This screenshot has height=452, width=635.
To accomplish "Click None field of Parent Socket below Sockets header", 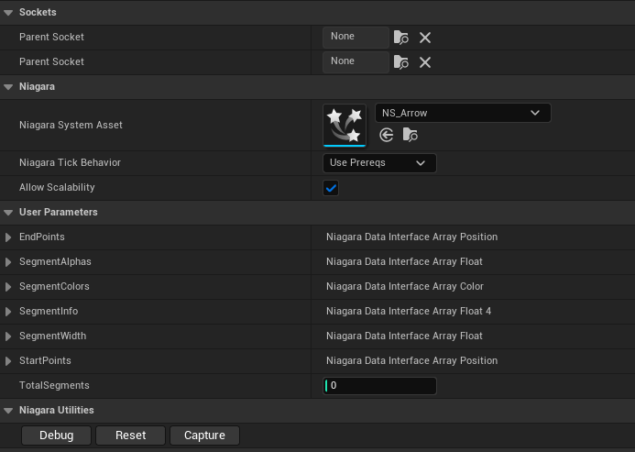I will [x=356, y=38].
